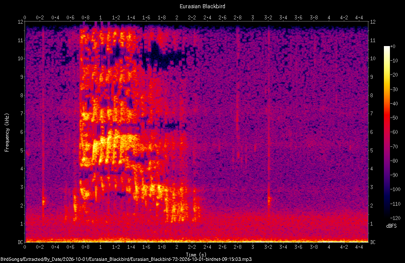The image size is (405, 263).
Task: Click the '-110' color scale value
Action: tap(395, 204)
